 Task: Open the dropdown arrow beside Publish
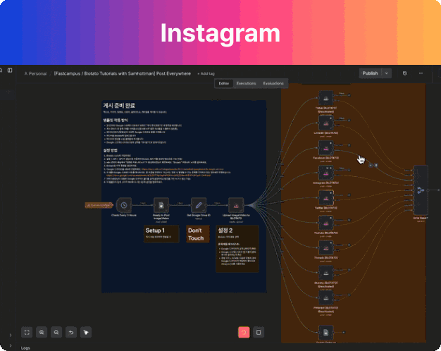[x=387, y=73]
